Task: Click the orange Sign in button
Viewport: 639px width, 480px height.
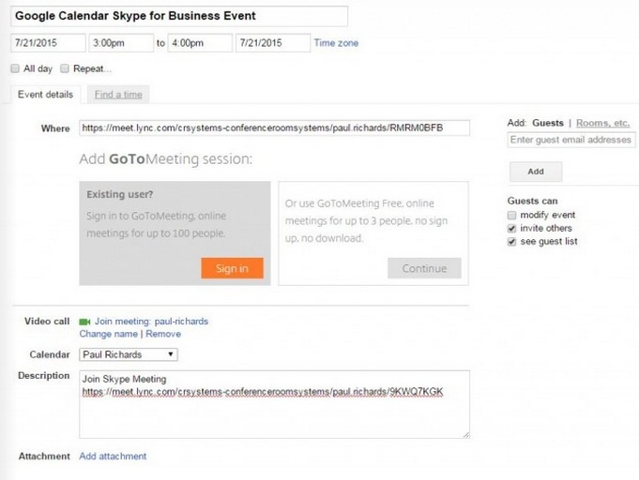Action: click(x=232, y=268)
